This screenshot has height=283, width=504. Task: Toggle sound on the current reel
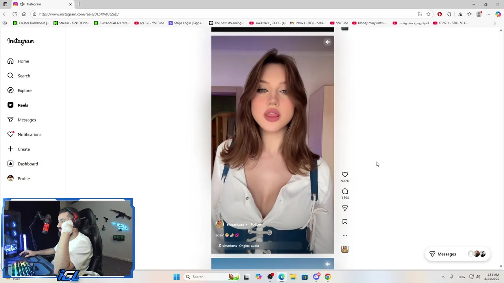(x=327, y=42)
